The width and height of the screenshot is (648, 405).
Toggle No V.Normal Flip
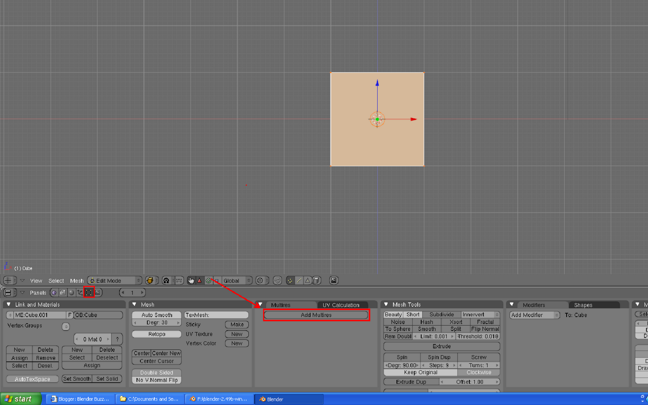[x=156, y=380]
